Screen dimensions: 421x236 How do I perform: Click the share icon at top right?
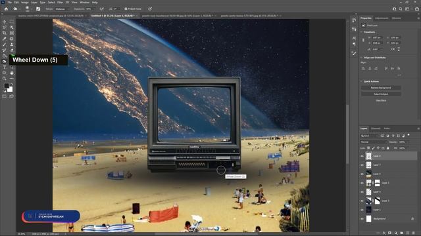pos(416,9)
